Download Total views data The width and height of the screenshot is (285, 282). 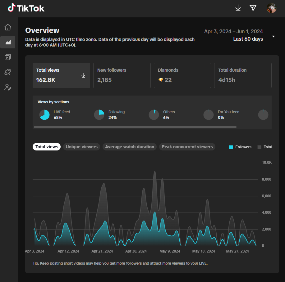click(x=83, y=75)
